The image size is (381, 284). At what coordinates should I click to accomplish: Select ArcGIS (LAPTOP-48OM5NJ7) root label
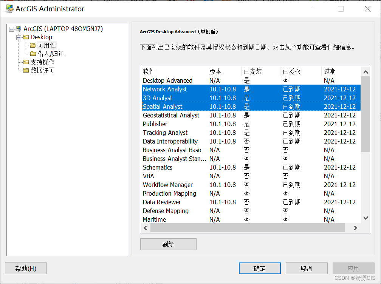(63, 29)
